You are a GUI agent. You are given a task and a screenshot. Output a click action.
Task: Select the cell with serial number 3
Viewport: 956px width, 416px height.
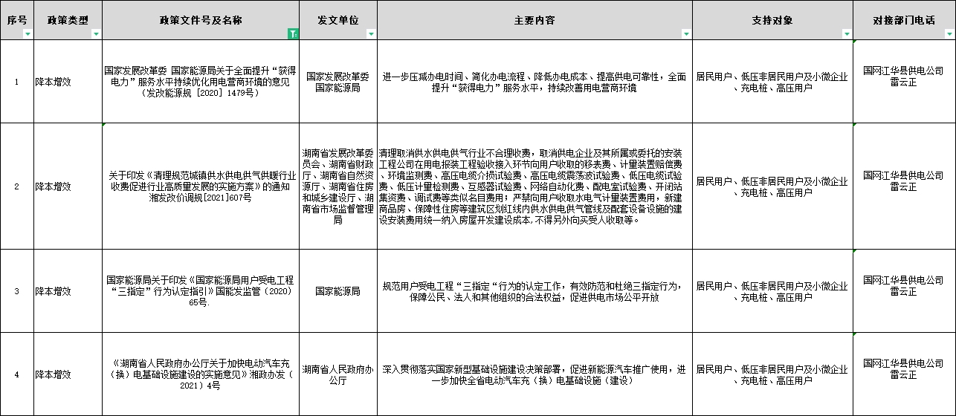16,291
